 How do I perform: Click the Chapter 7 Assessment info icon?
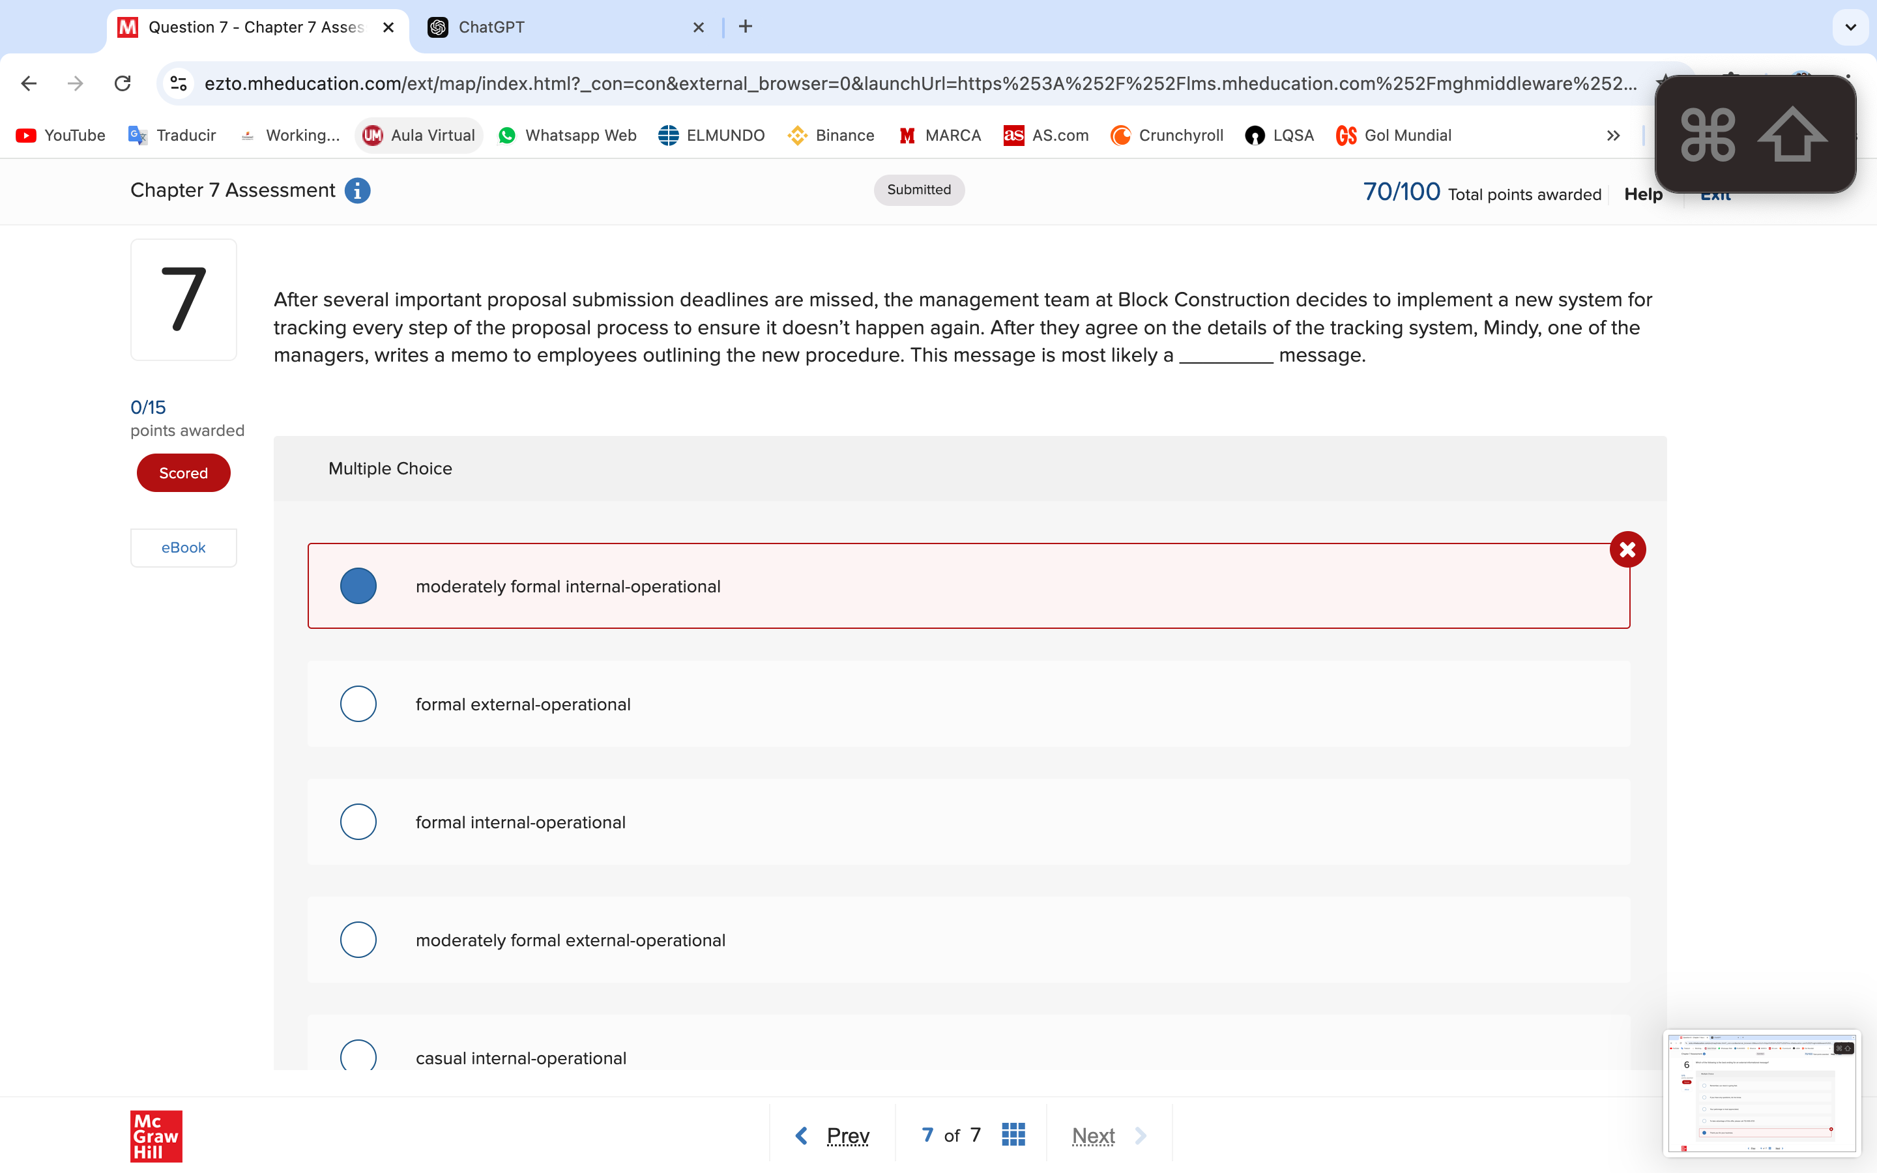coord(358,191)
